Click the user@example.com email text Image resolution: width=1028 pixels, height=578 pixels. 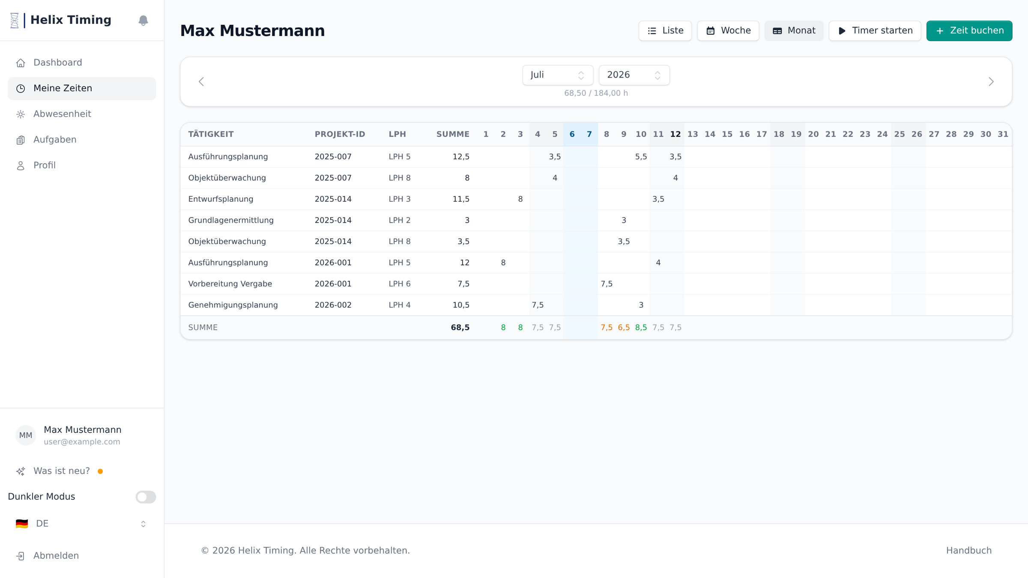point(82,442)
